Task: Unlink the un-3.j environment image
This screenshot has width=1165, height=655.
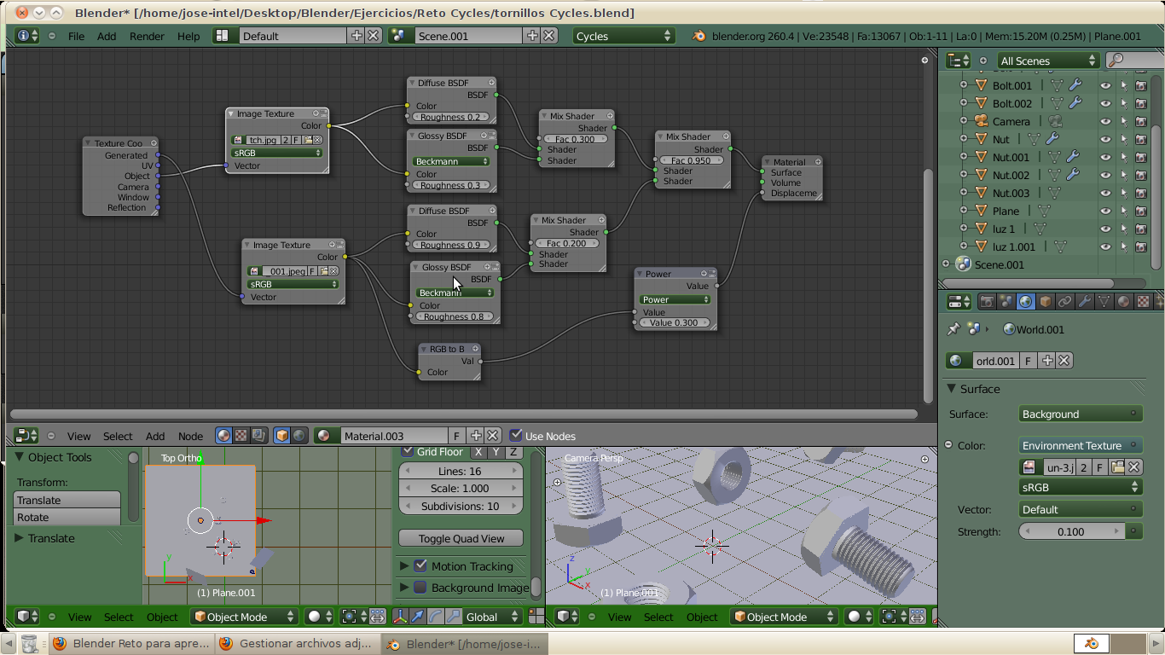Action: point(1134,467)
